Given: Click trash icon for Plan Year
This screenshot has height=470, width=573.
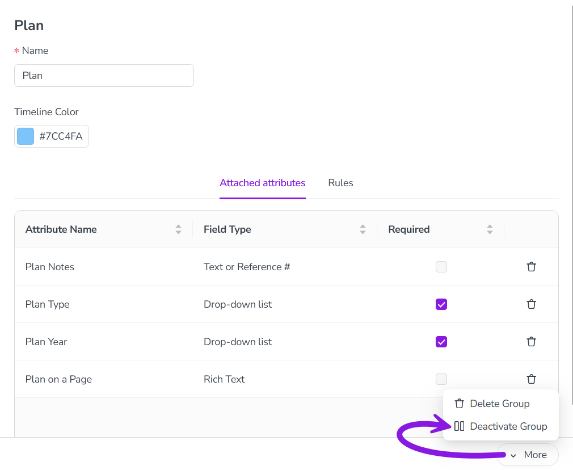Looking at the screenshot, I should [x=532, y=342].
